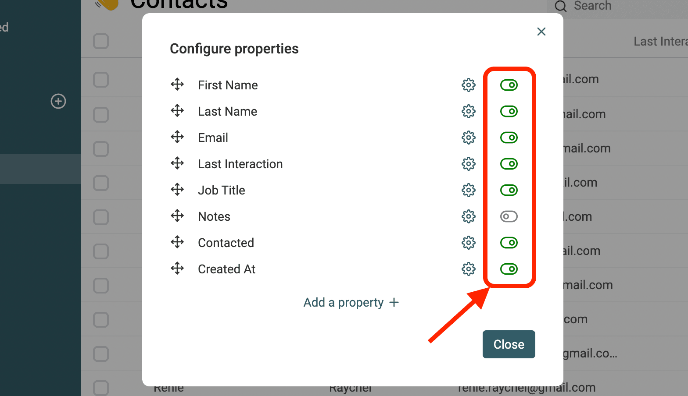Click the search magnifier icon
Viewport: 688px width, 396px height.
pos(560,7)
